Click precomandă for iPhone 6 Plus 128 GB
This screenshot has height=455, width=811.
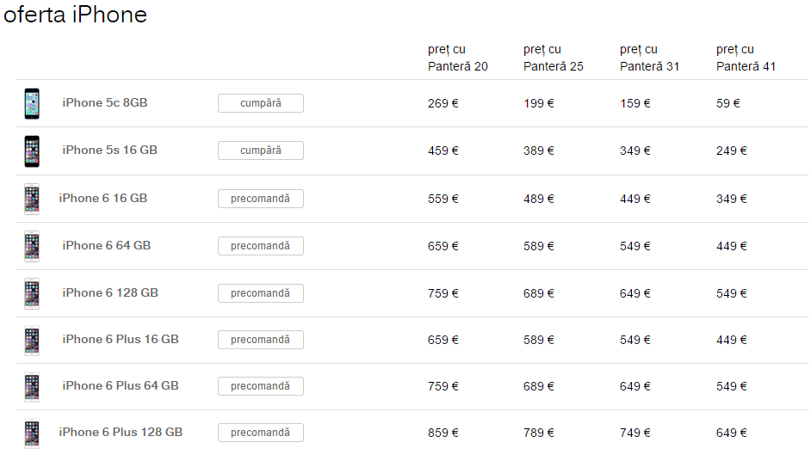pos(261,433)
